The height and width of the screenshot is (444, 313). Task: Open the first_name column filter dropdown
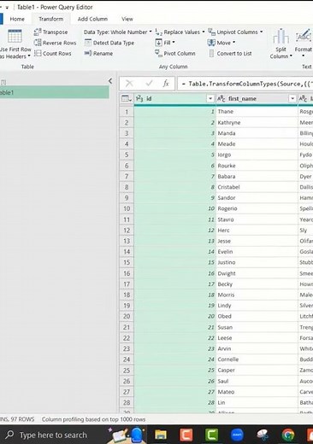tap(292, 98)
